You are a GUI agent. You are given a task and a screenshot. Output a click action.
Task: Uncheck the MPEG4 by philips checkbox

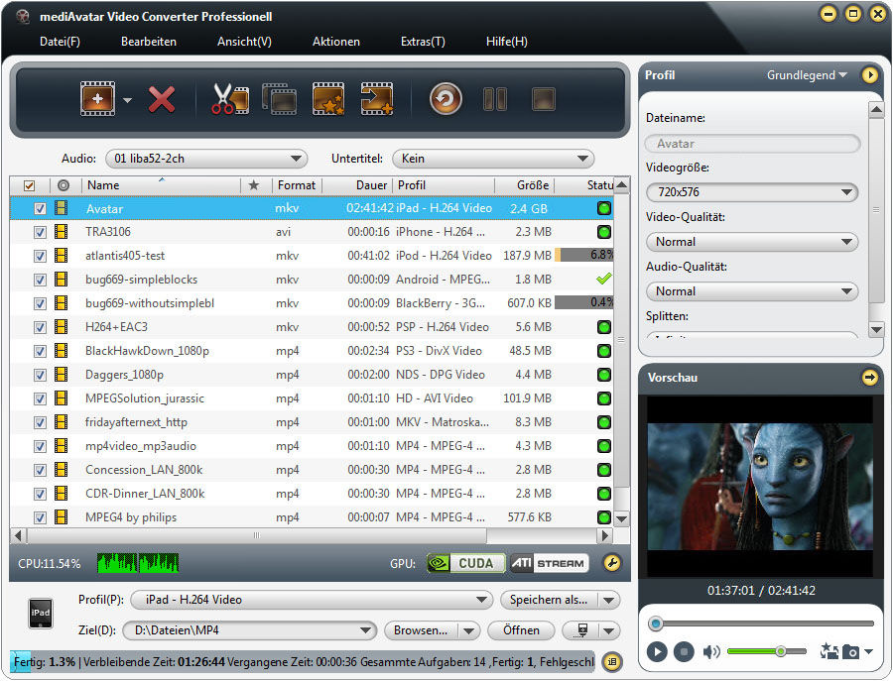40,518
